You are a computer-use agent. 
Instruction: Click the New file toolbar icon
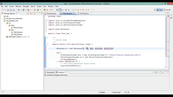click(x=3, y=10)
